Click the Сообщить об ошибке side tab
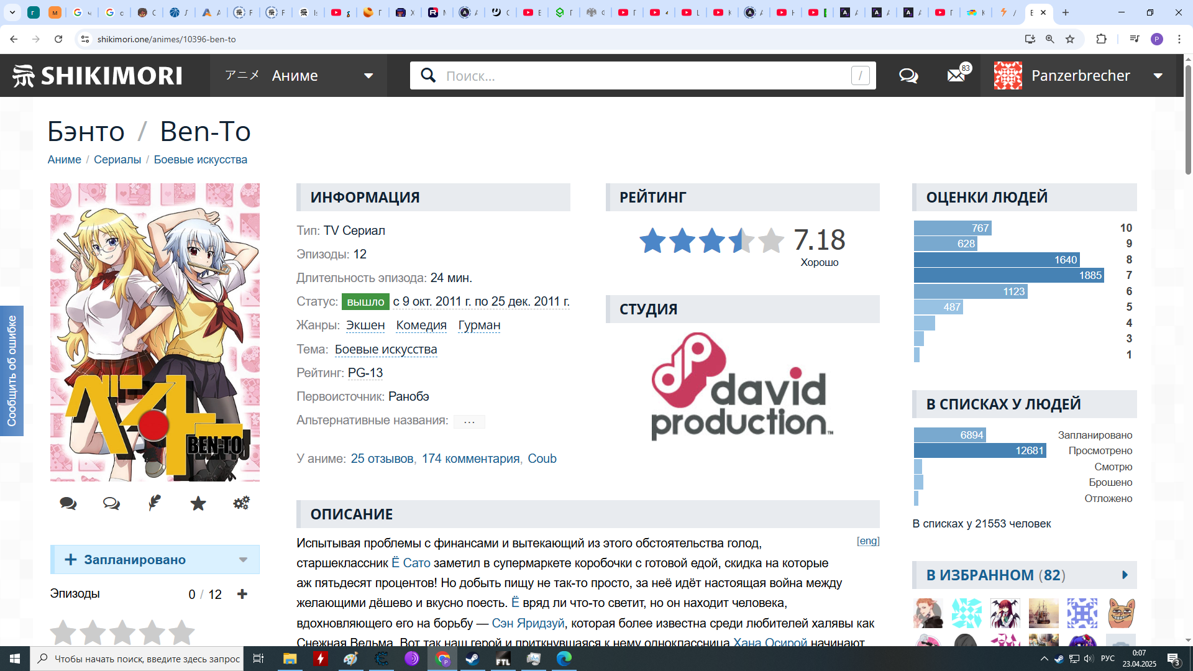Viewport: 1193px width, 671px height. point(12,371)
